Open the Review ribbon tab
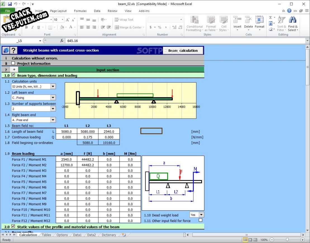Image resolution: width=310 pixels, height=243 pixels. (x=112, y=11)
